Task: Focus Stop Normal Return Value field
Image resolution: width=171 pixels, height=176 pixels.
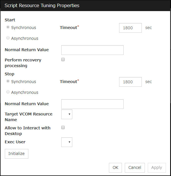Action: click(92, 104)
